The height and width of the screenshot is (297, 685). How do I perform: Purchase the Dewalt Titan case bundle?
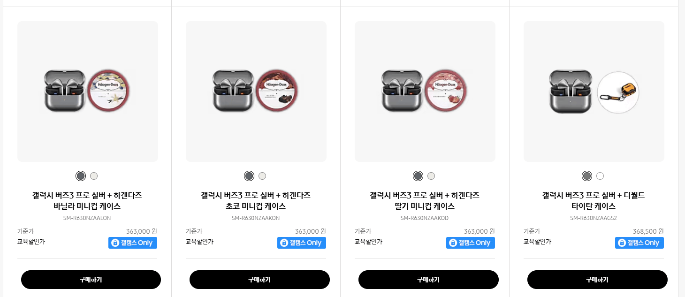(597, 280)
